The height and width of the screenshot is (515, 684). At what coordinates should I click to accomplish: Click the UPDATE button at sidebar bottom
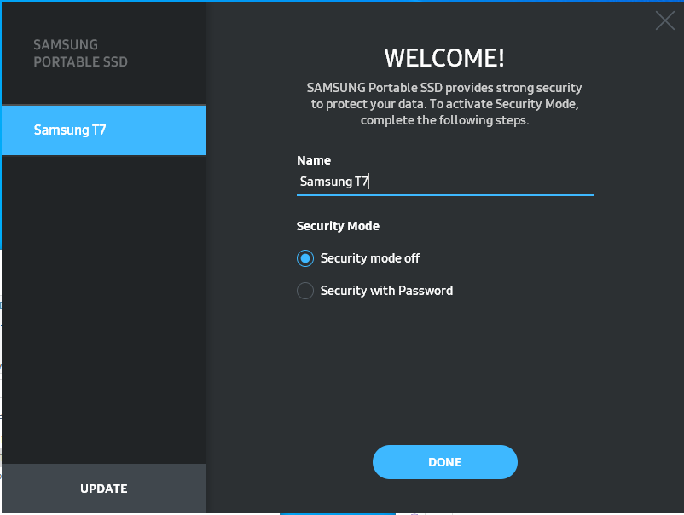point(104,489)
